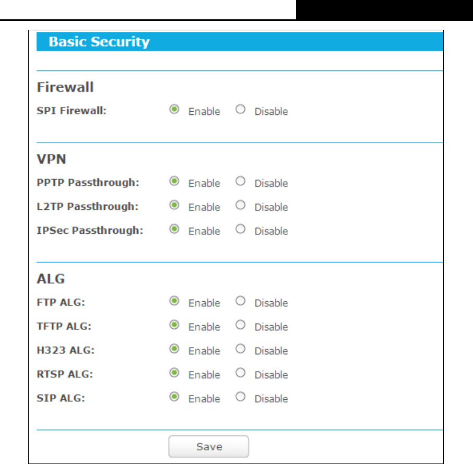This screenshot has width=473, height=464.
Task: Disable FTP ALG
Action: pos(241,301)
